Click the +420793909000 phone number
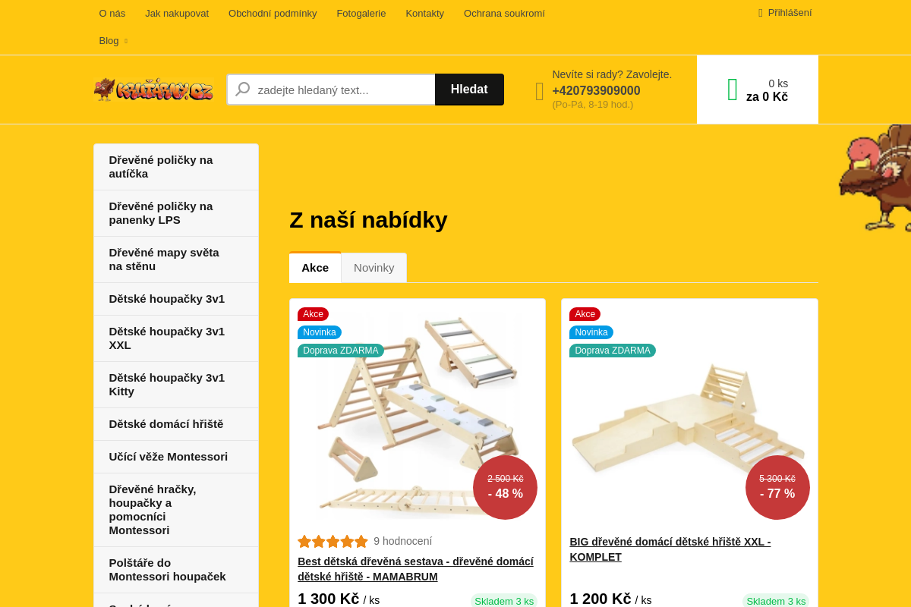 [596, 90]
